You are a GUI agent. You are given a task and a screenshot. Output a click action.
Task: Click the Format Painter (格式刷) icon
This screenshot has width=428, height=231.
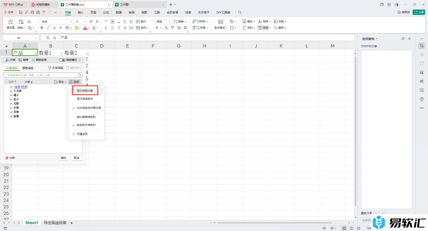click(11, 22)
